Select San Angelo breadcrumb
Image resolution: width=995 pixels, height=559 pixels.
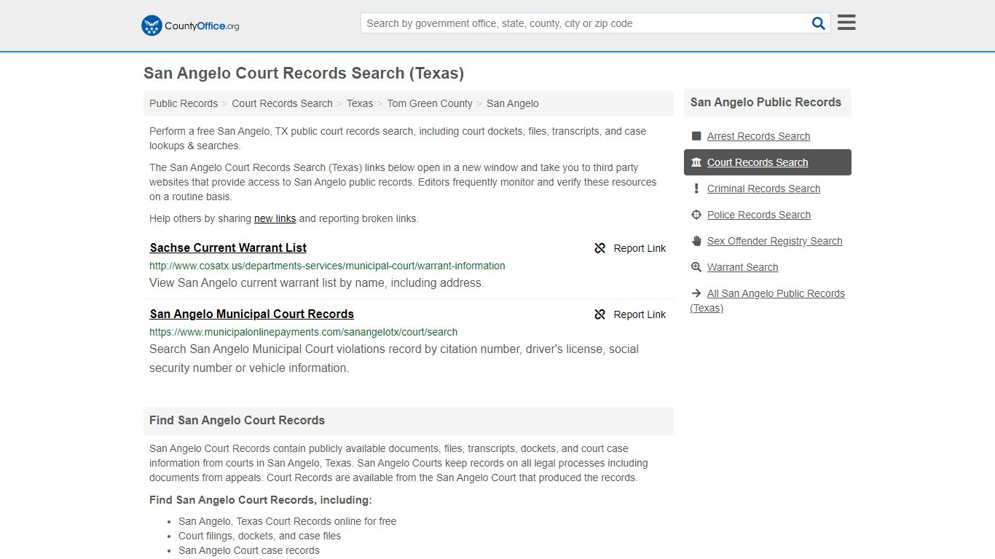513,103
